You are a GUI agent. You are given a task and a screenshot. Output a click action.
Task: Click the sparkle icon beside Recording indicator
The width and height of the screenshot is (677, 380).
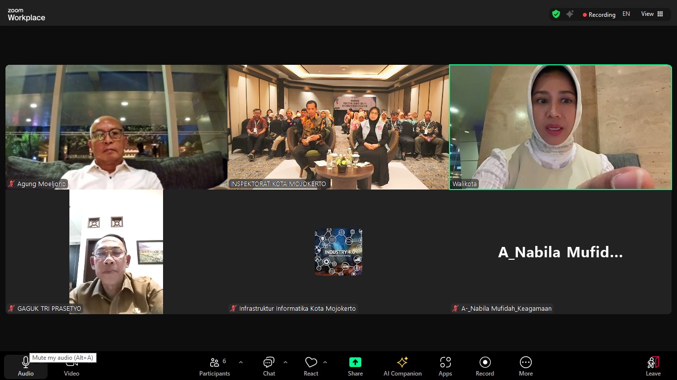click(x=570, y=14)
